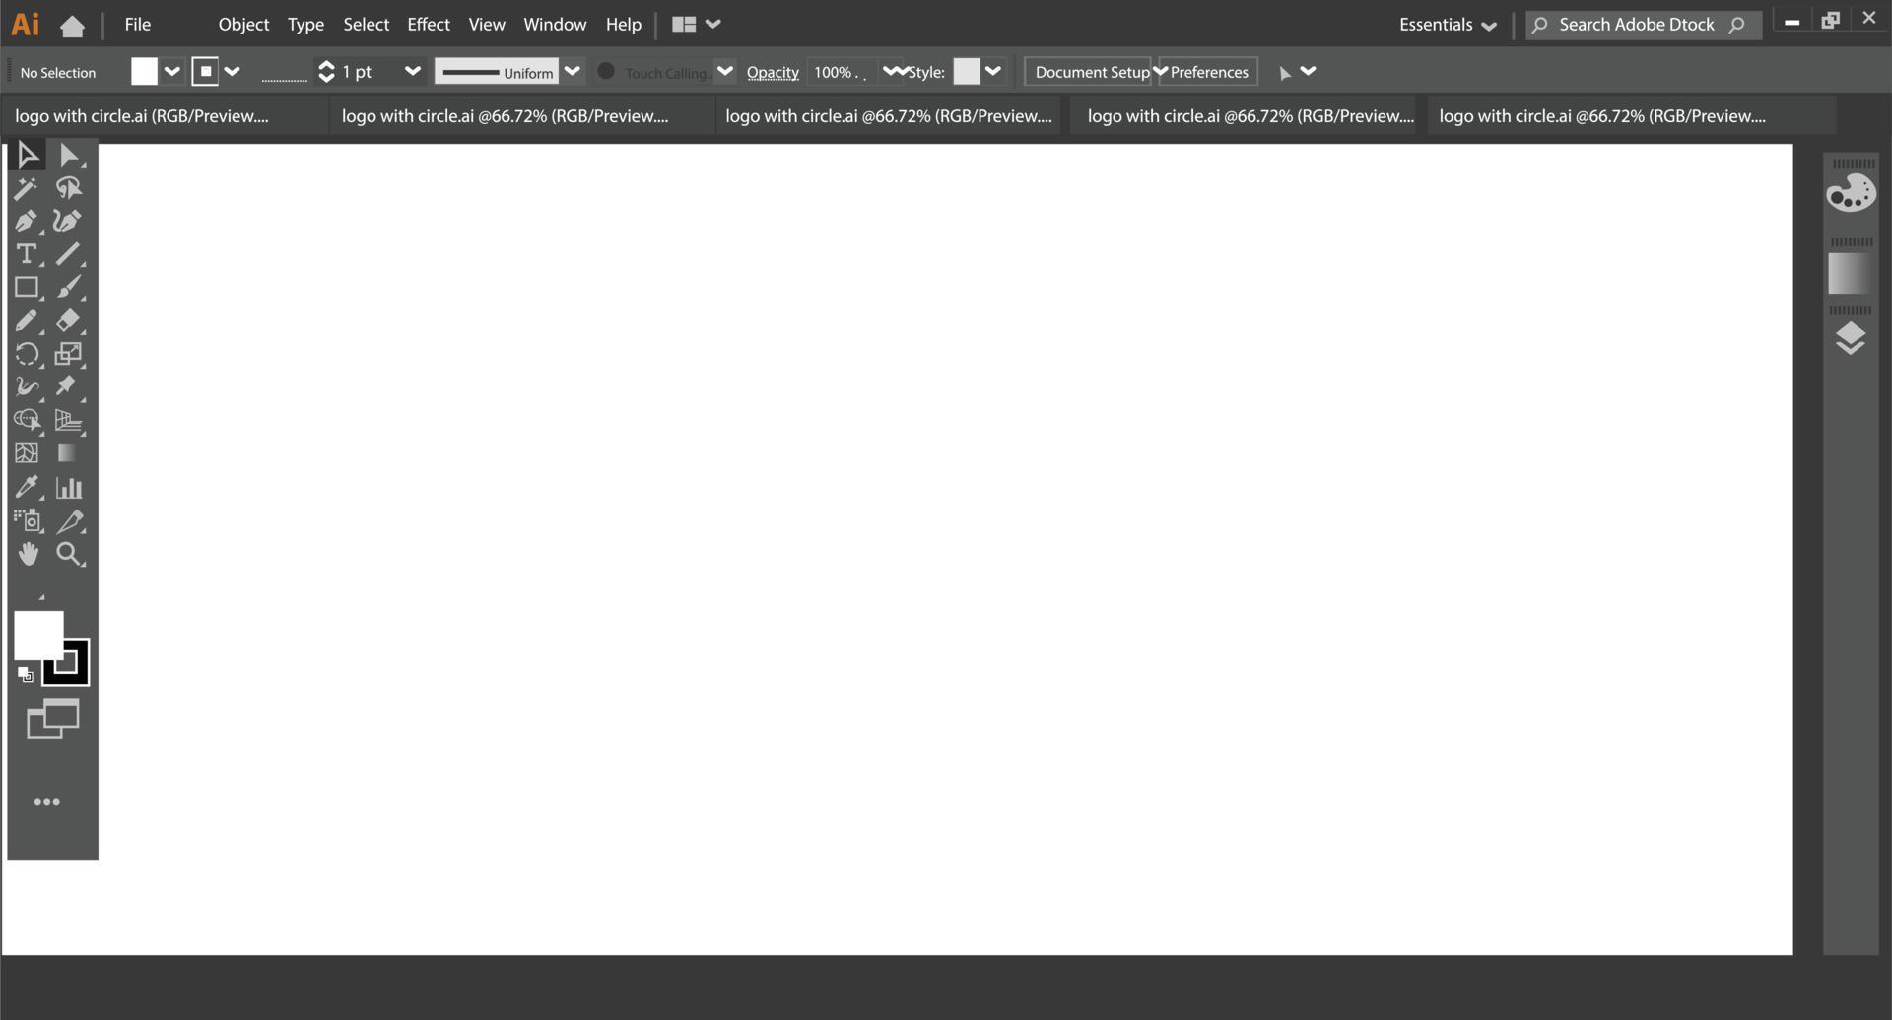The image size is (1892, 1020).
Task: Choose the Type tool
Action: pyautogui.click(x=27, y=254)
